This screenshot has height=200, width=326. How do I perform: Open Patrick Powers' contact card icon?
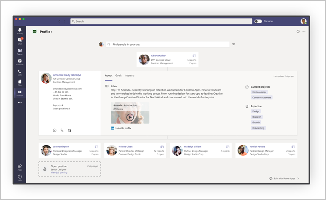point(293,147)
